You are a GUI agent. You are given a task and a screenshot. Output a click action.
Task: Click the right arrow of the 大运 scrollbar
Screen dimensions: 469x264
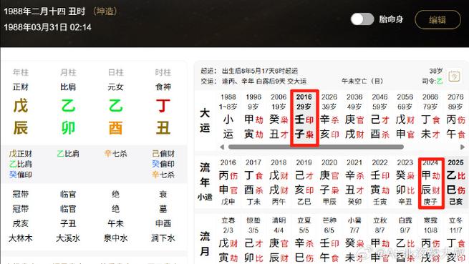click(x=462, y=147)
